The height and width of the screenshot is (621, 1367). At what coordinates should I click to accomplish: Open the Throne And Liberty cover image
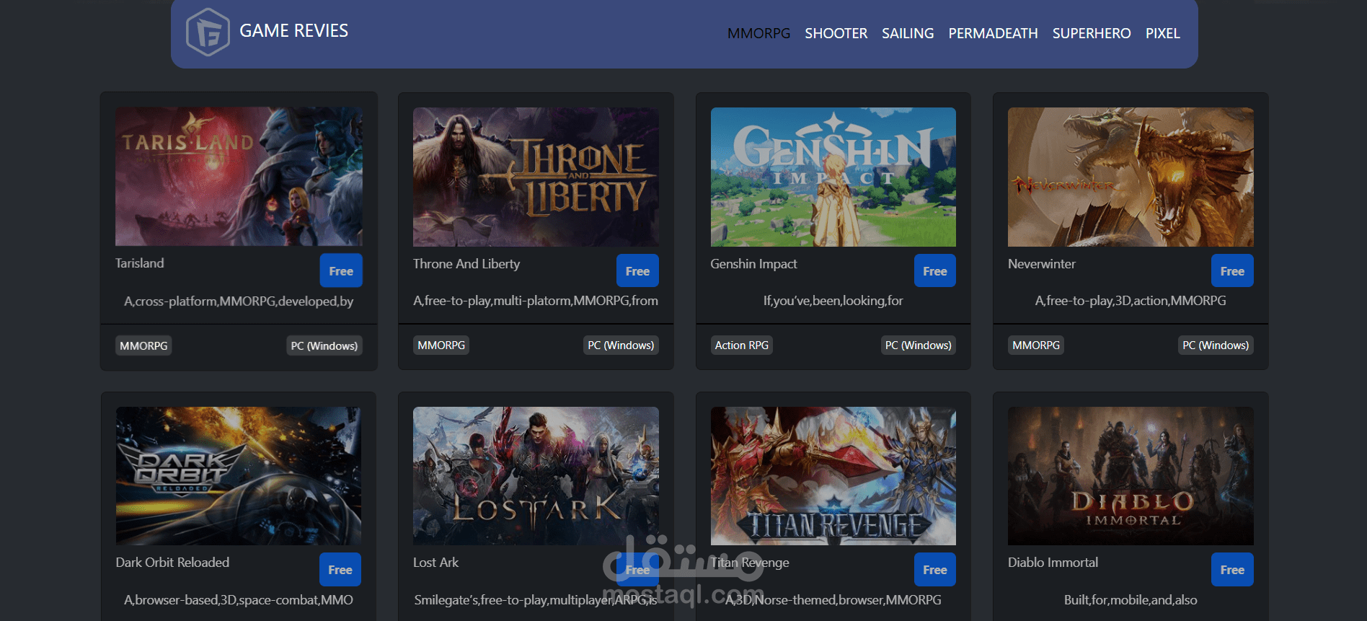point(536,177)
